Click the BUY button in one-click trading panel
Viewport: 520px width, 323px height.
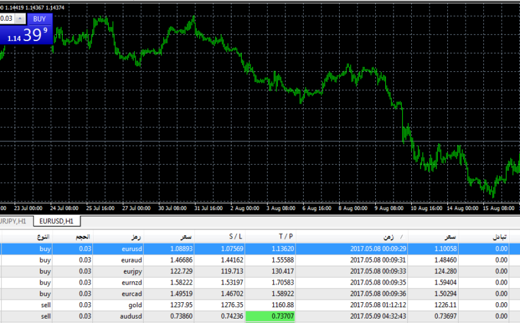(x=39, y=19)
